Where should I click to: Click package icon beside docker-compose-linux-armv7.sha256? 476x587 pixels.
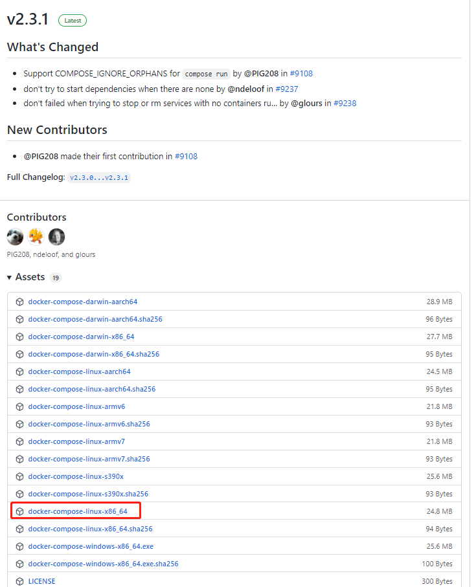pos(20,459)
